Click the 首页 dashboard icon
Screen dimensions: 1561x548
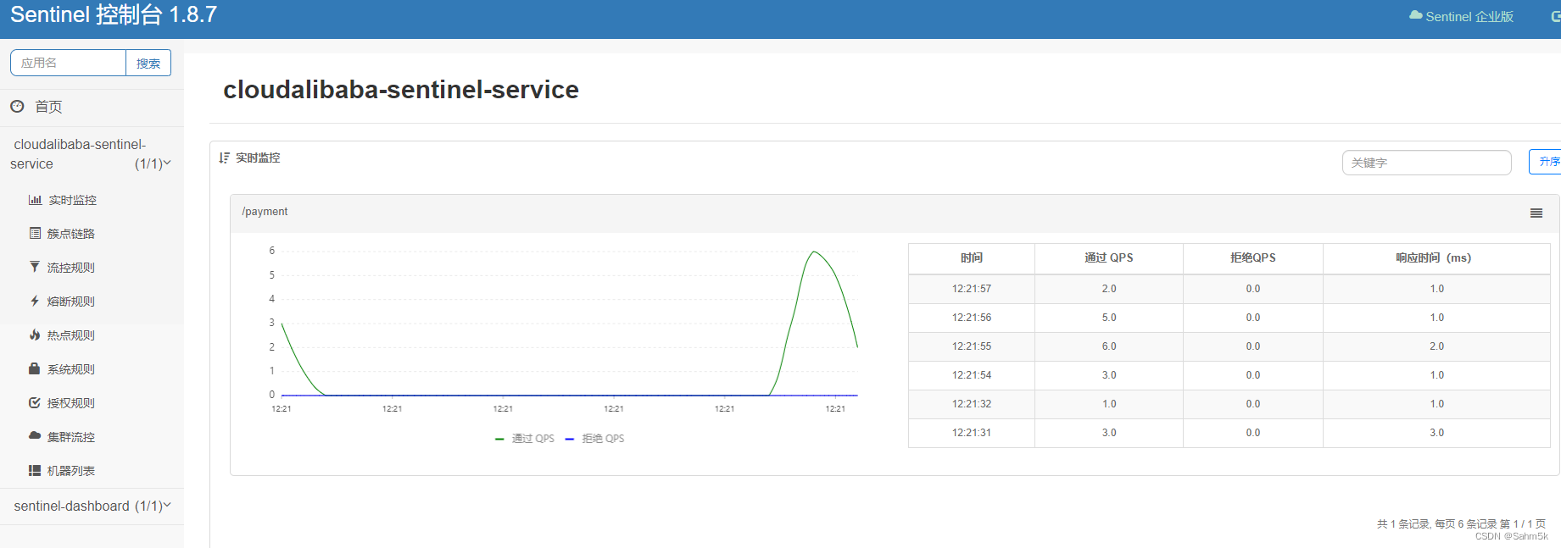coord(17,107)
